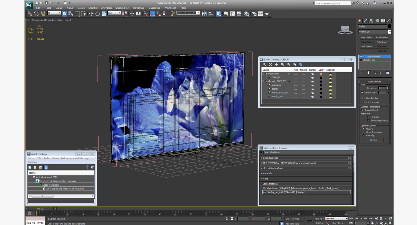The image size is (417, 225).
Task: Toggle the Angle Snap tool
Action: tap(152, 13)
